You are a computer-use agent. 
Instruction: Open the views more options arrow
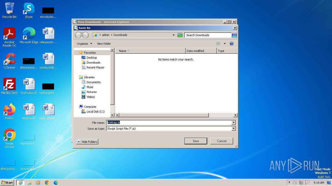coord(225,44)
